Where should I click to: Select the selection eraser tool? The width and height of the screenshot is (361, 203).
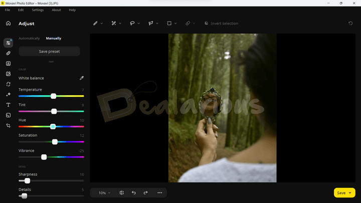pyautogui.click(x=188, y=23)
